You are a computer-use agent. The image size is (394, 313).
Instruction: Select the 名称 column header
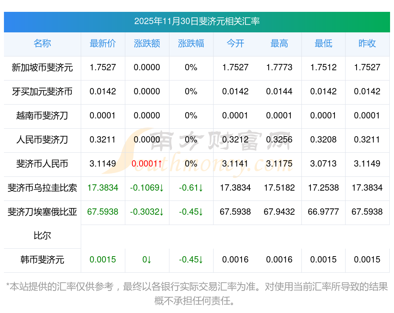[x=42, y=43]
